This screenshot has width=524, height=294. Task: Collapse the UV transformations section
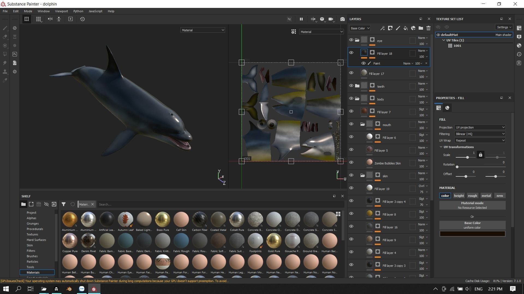441,147
